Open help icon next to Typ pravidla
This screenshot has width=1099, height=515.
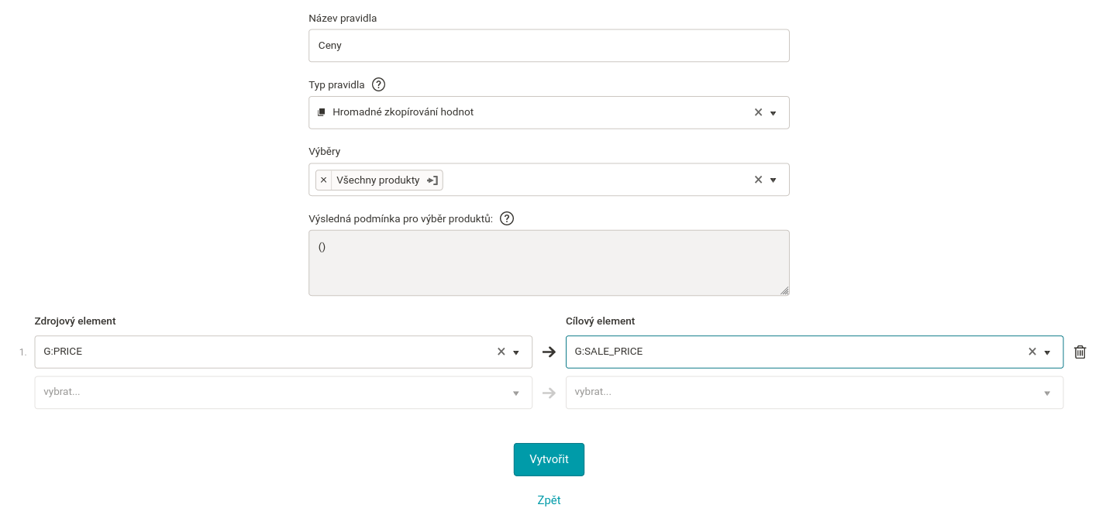[x=378, y=84]
